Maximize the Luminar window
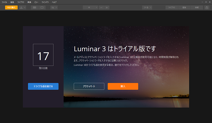This screenshot has height=123, width=212. 206,2
